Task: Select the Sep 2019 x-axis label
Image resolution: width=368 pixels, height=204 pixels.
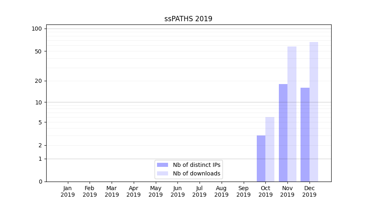Action: point(243,191)
